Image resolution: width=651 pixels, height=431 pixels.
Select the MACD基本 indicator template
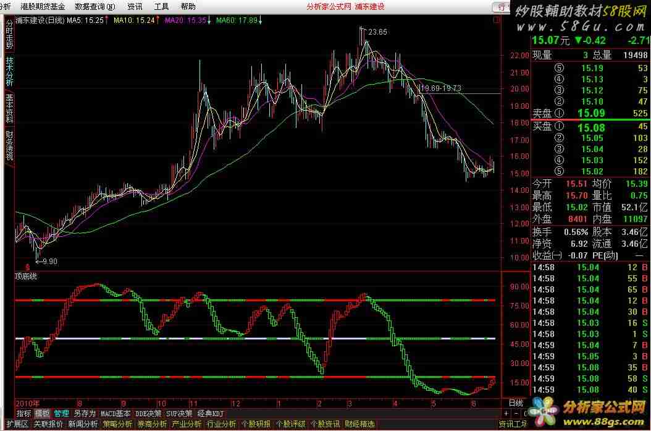coord(115,414)
